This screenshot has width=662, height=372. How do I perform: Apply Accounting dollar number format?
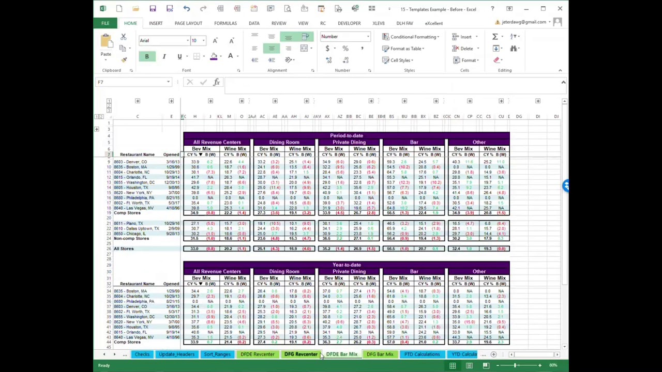[327, 48]
